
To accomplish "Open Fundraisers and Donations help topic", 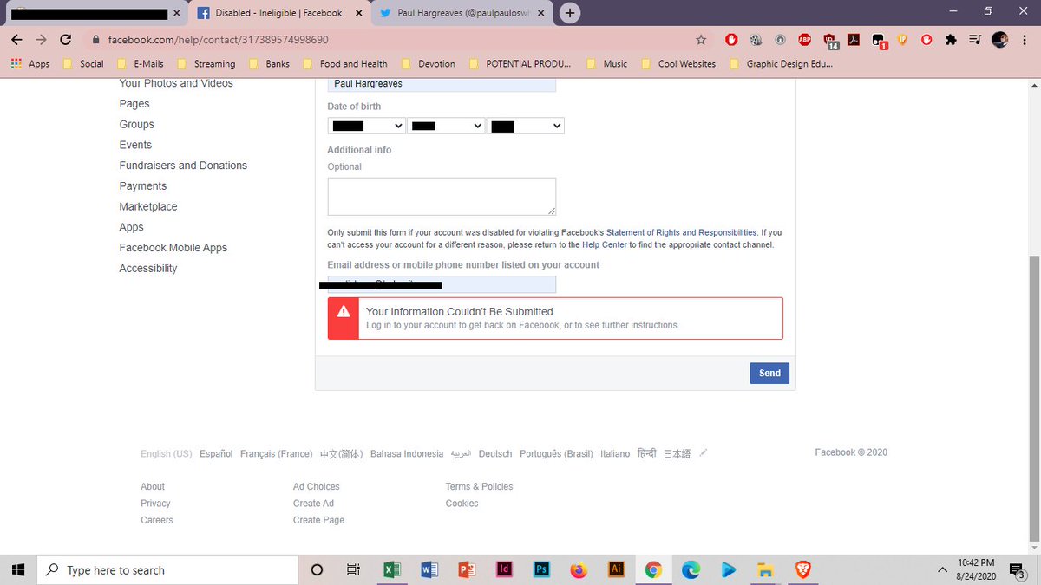I will point(183,166).
